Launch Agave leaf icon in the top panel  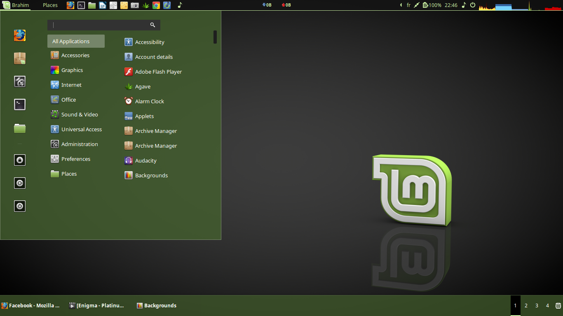click(x=145, y=5)
